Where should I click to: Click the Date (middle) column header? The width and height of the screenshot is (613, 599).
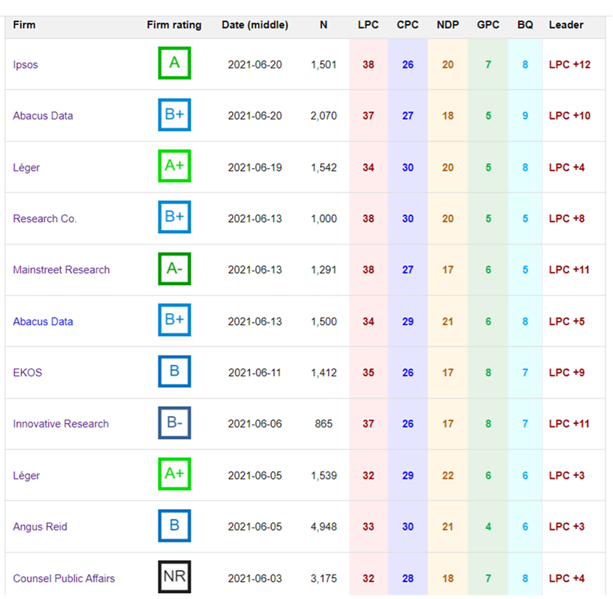coord(255,25)
